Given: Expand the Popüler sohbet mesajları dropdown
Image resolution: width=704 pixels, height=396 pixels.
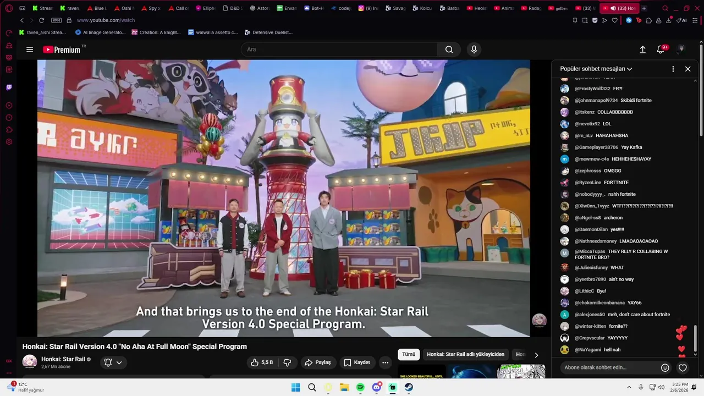Looking at the screenshot, I should coord(596,69).
